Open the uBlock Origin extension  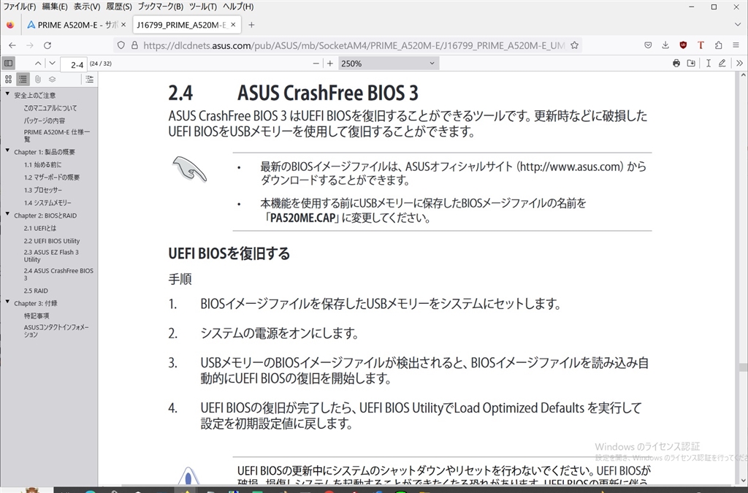pyautogui.click(x=683, y=45)
